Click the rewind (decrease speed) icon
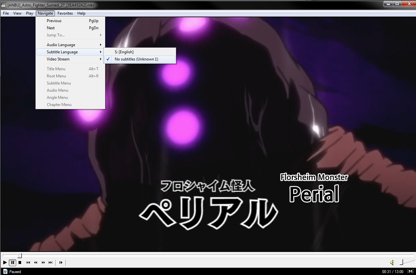The height and width of the screenshot is (275, 416). (x=36, y=262)
